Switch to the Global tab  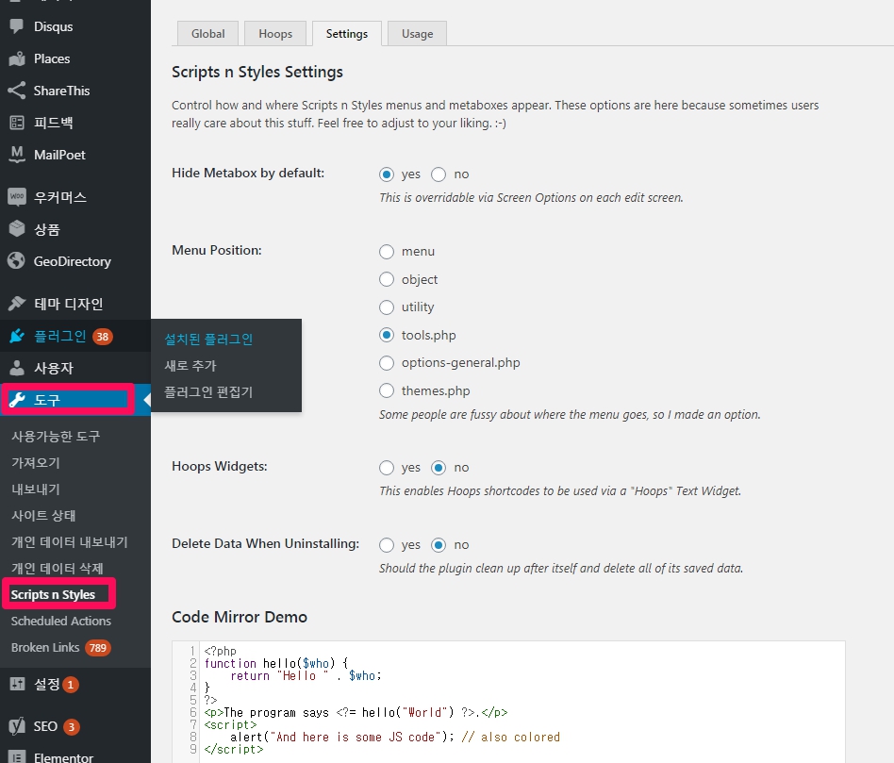pos(208,34)
